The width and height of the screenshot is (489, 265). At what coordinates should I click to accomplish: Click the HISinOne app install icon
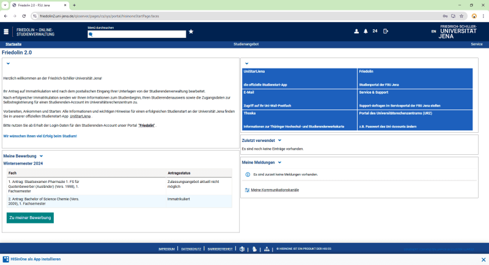coord(6,259)
